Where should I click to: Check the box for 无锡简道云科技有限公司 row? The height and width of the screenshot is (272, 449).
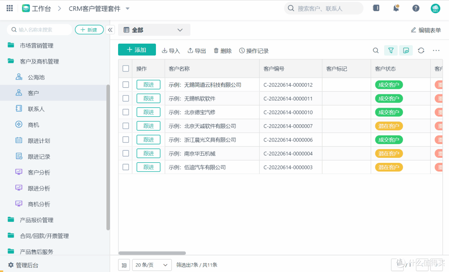[126, 85]
